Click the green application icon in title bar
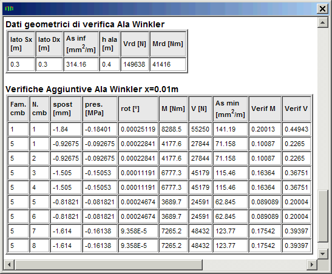332x274 pixels. click(x=9, y=8)
